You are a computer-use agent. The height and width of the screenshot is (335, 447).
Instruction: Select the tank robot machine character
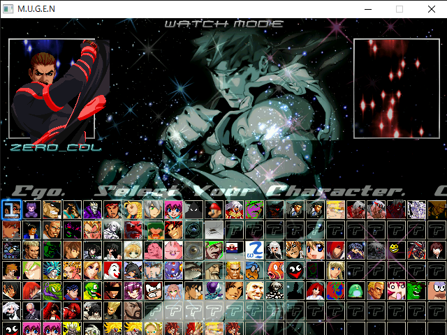[x=11, y=251]
